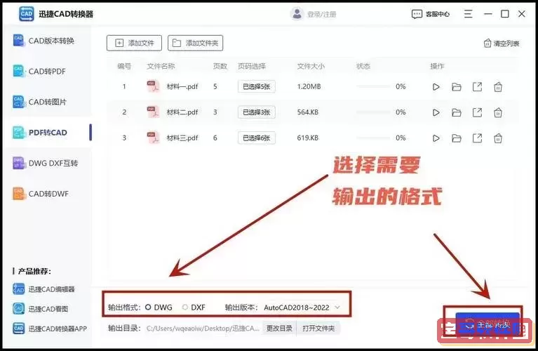538x351 pixels.
Task: Click share/export icon for 材料二.pdf
Action: click(477, 112)
